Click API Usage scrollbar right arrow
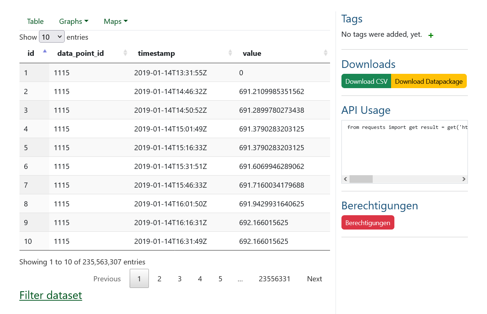 [x=464, y=179]
